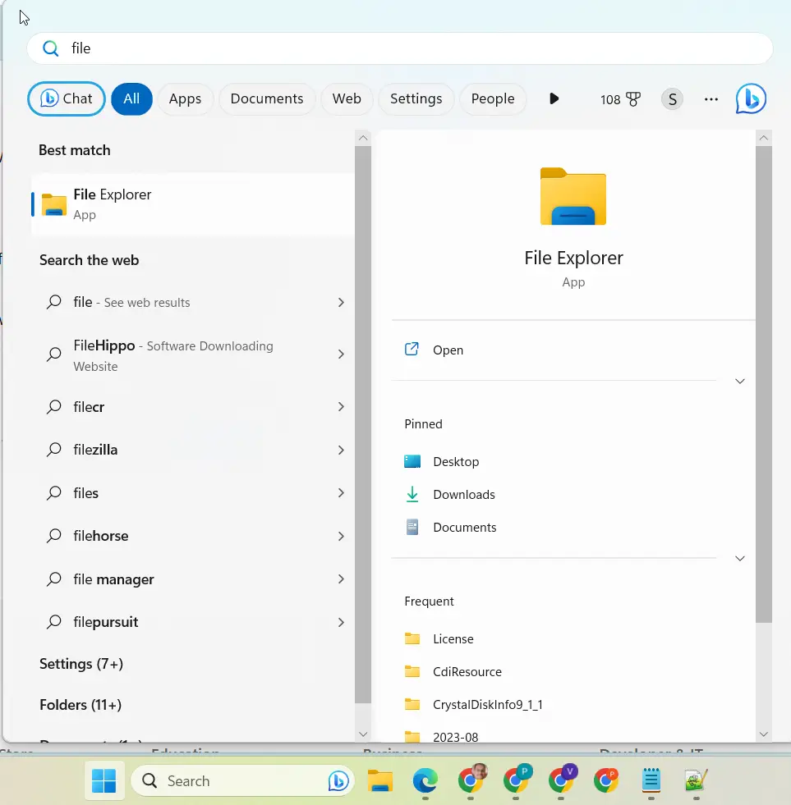Expand more actions chevron below Open
The height and width of the screenshot is (805, 791).
point(739,381)
